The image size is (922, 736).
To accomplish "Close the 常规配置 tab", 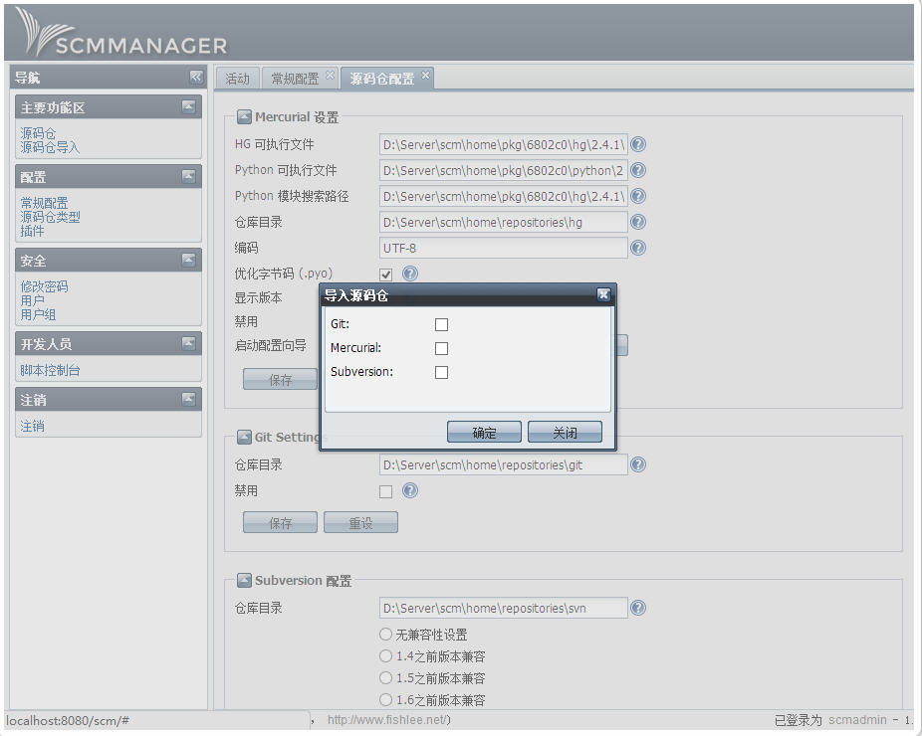I will coord(330,75).
